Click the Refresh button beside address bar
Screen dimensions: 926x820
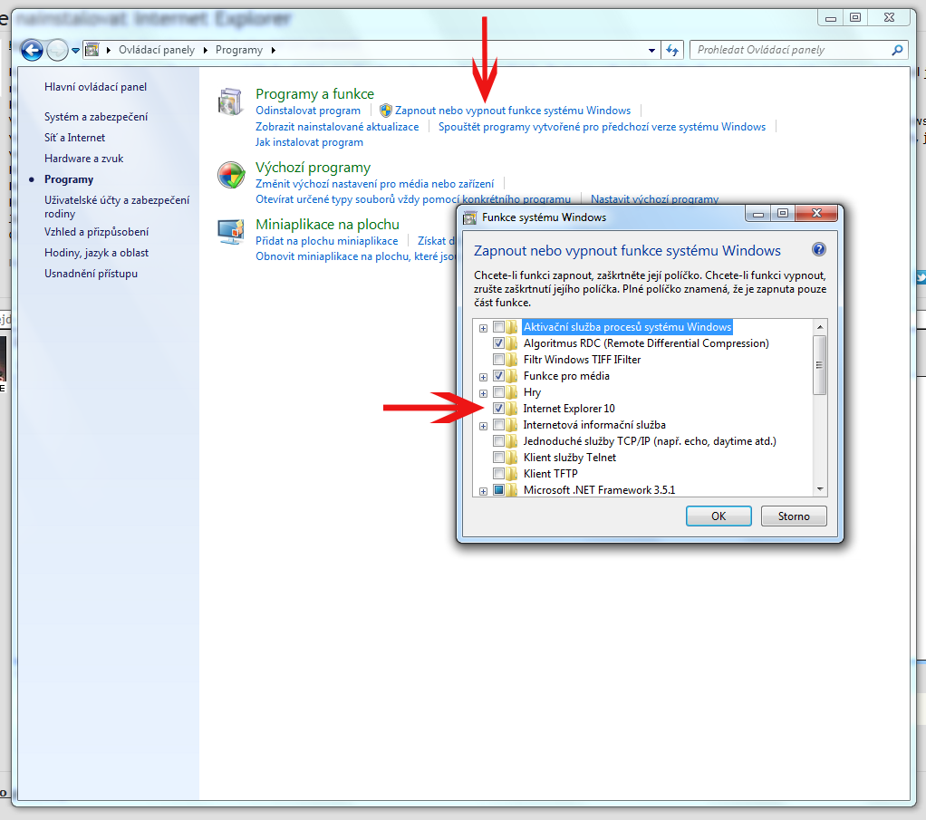click(672, 50)
